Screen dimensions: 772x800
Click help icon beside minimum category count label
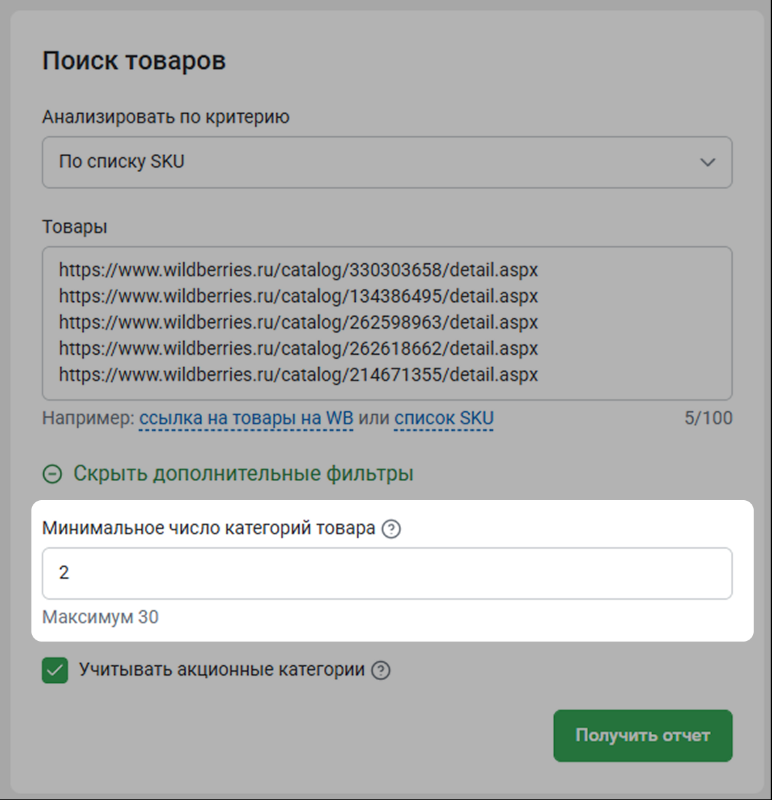tap(391, 529)
